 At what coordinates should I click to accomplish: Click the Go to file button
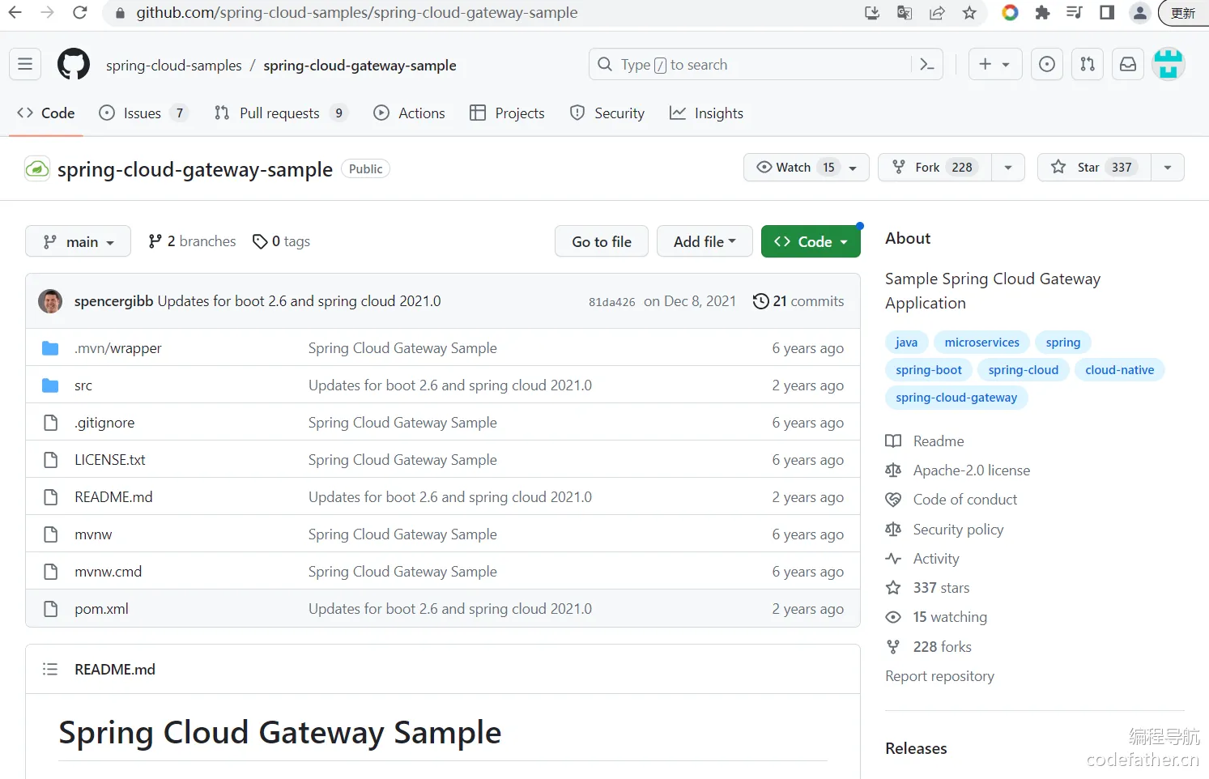pos(602,241)
